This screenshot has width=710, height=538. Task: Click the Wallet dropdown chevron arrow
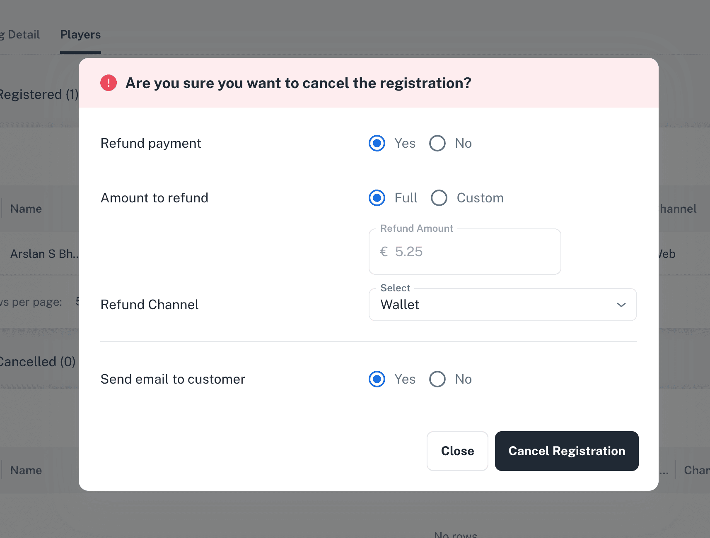(621, 305)
